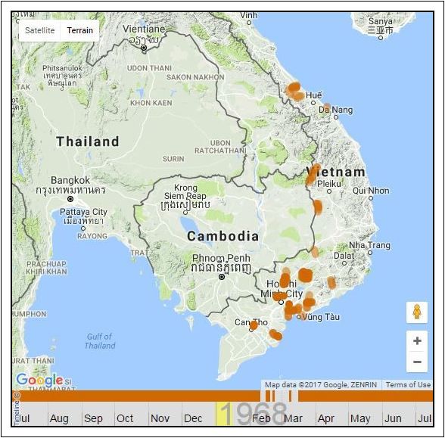The image size is (445, 438).
Task: Click the yellow highlighted timeline marker
Action: tap(224, 414)
